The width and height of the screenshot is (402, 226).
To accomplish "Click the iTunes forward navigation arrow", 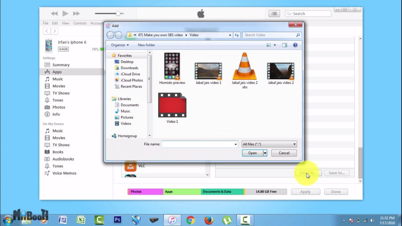I will coord(54,31).
